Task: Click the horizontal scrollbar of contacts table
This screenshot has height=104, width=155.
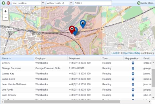Action: tap(62, 102)
